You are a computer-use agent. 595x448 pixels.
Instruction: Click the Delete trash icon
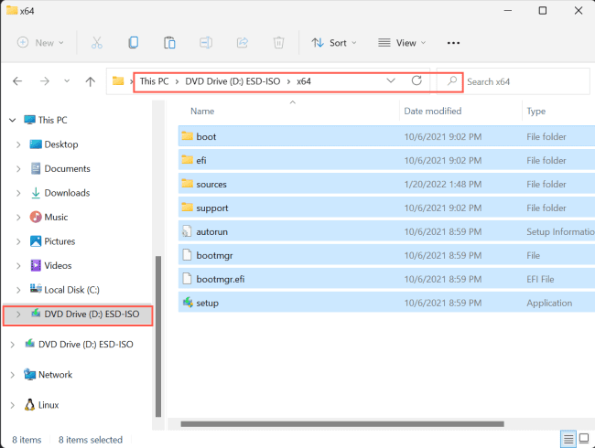278,43
